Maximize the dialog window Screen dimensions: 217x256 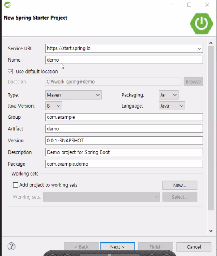pos(189,5)
